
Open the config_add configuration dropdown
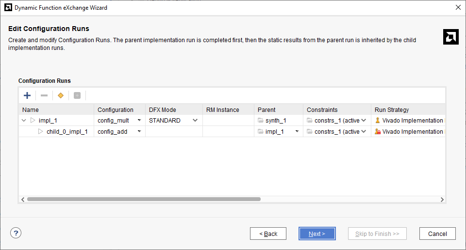click(139, 132)
